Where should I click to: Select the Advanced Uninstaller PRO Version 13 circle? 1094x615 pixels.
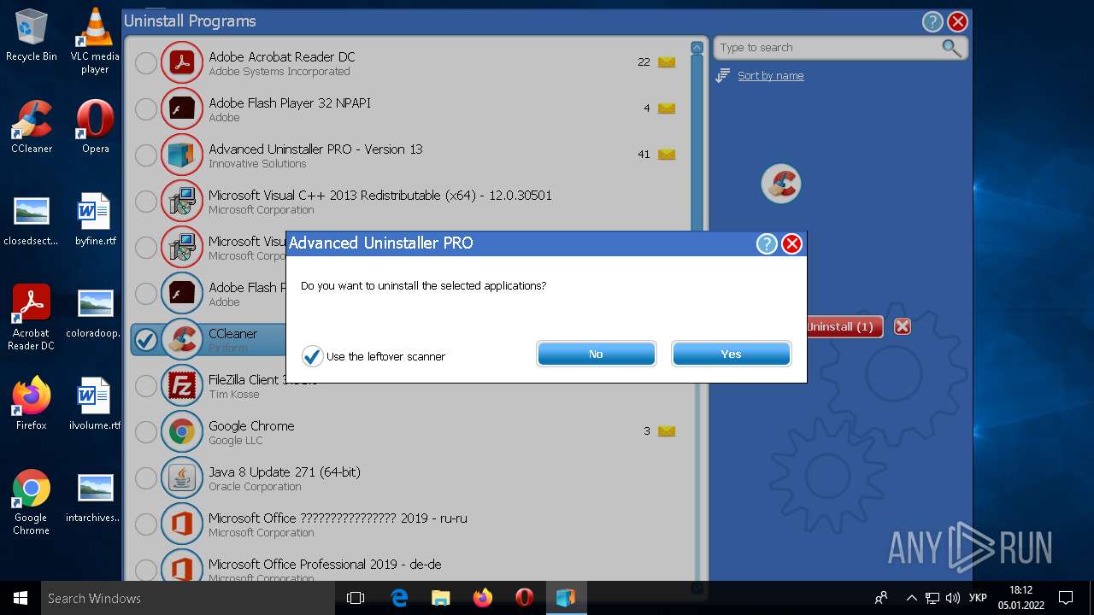(x=146, y=155)
